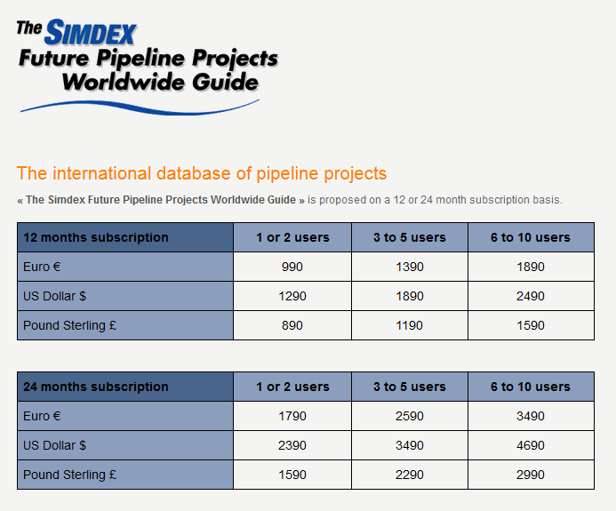
Task: Select the 4690 US Dollar price
Action: click(530, 445)
